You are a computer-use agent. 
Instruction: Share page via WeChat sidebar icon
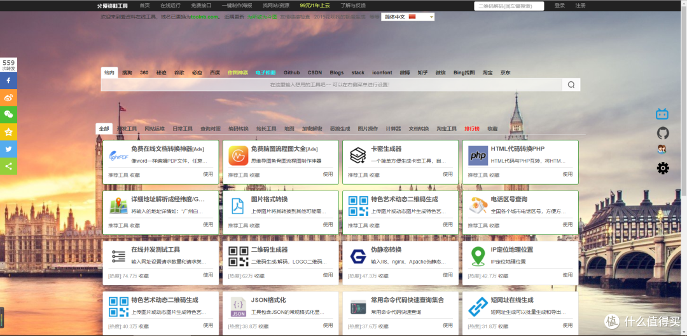(x=8, y=114)
